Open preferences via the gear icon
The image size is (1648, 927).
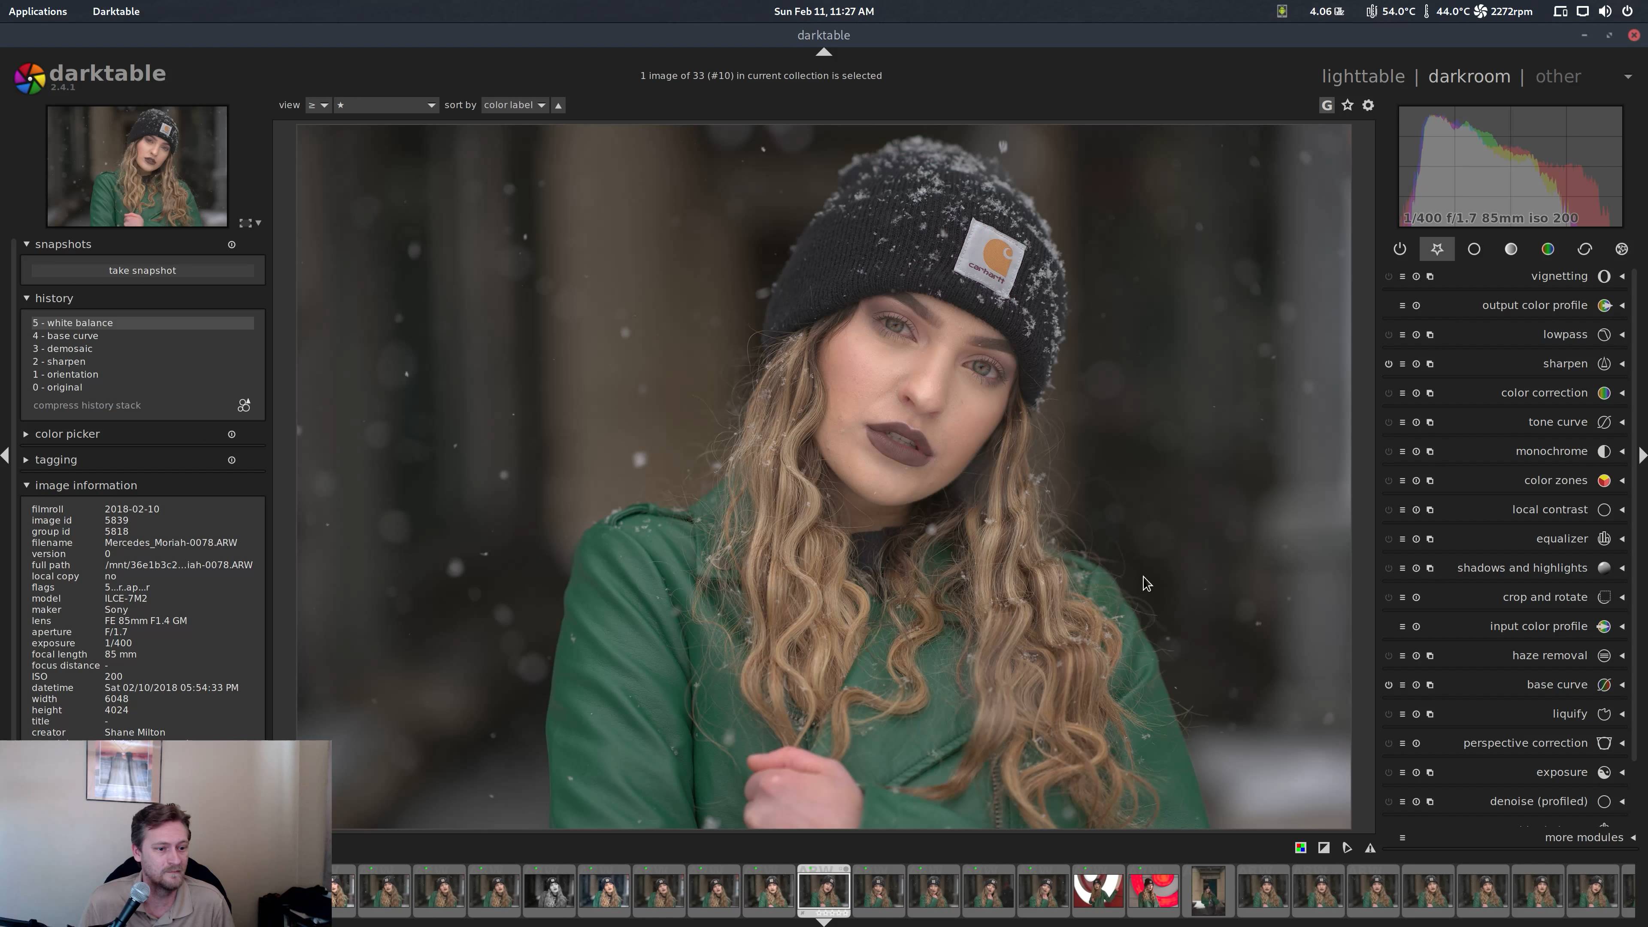pos(1368,106)
